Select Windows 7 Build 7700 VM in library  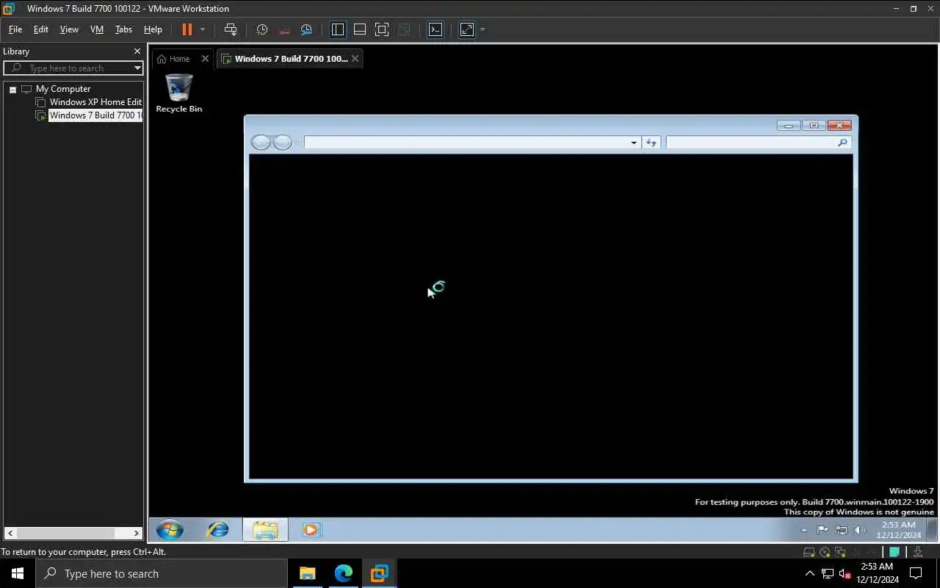[x=95, y=115]
